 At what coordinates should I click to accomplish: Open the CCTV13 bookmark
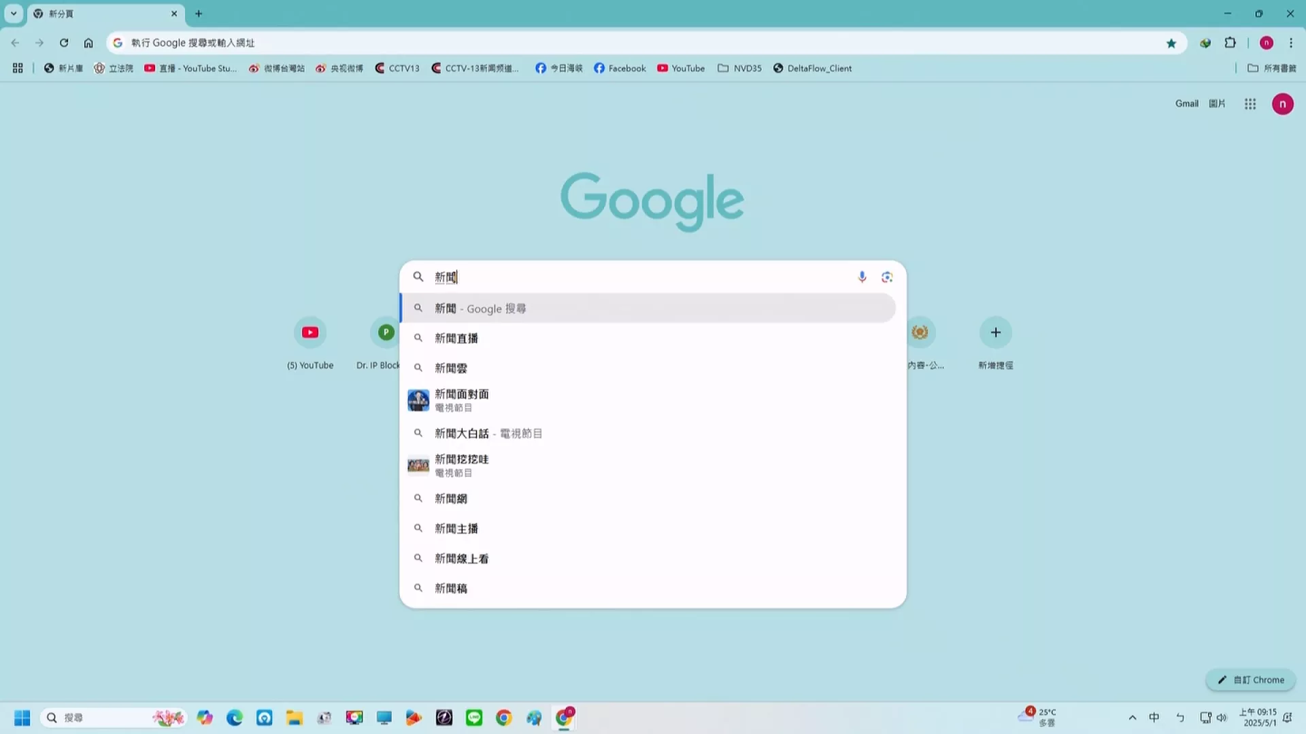pyautogui.click(x=397, y=68)
